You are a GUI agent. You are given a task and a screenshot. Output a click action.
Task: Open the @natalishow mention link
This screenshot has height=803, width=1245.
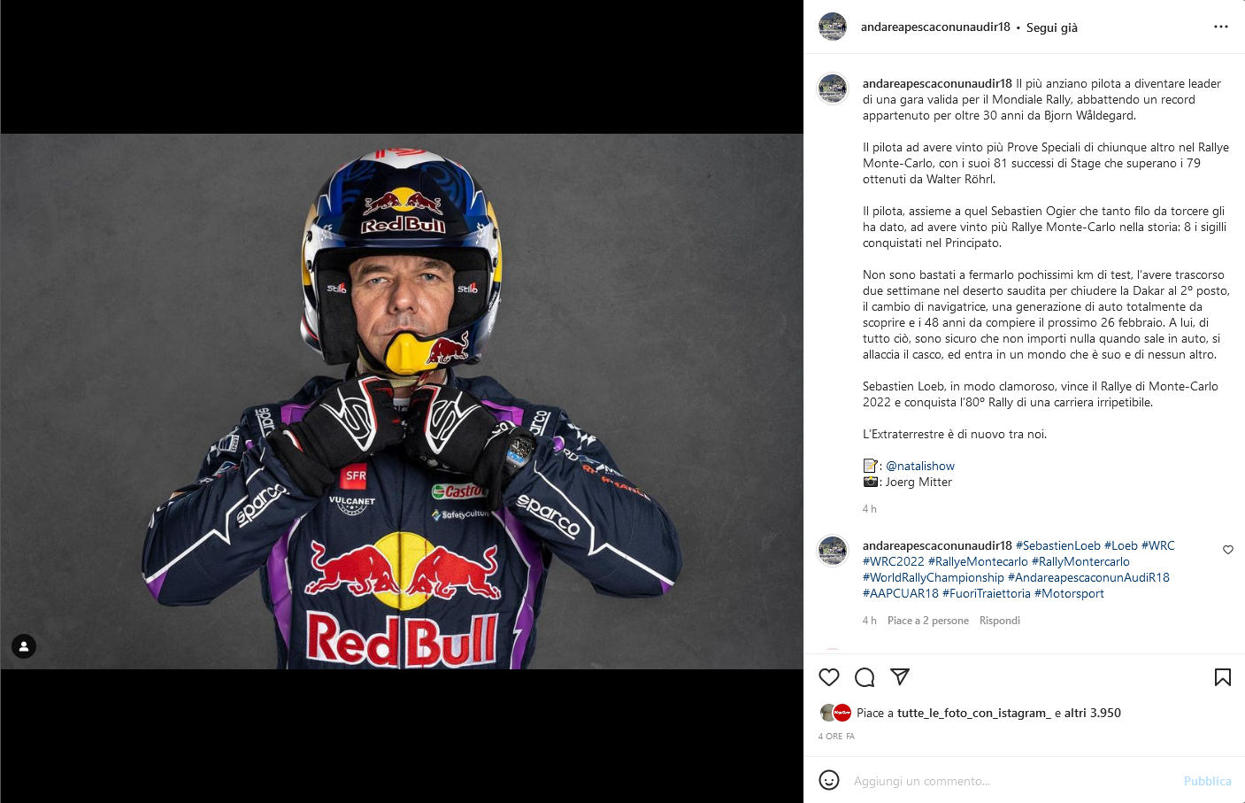tap(920, 466)
